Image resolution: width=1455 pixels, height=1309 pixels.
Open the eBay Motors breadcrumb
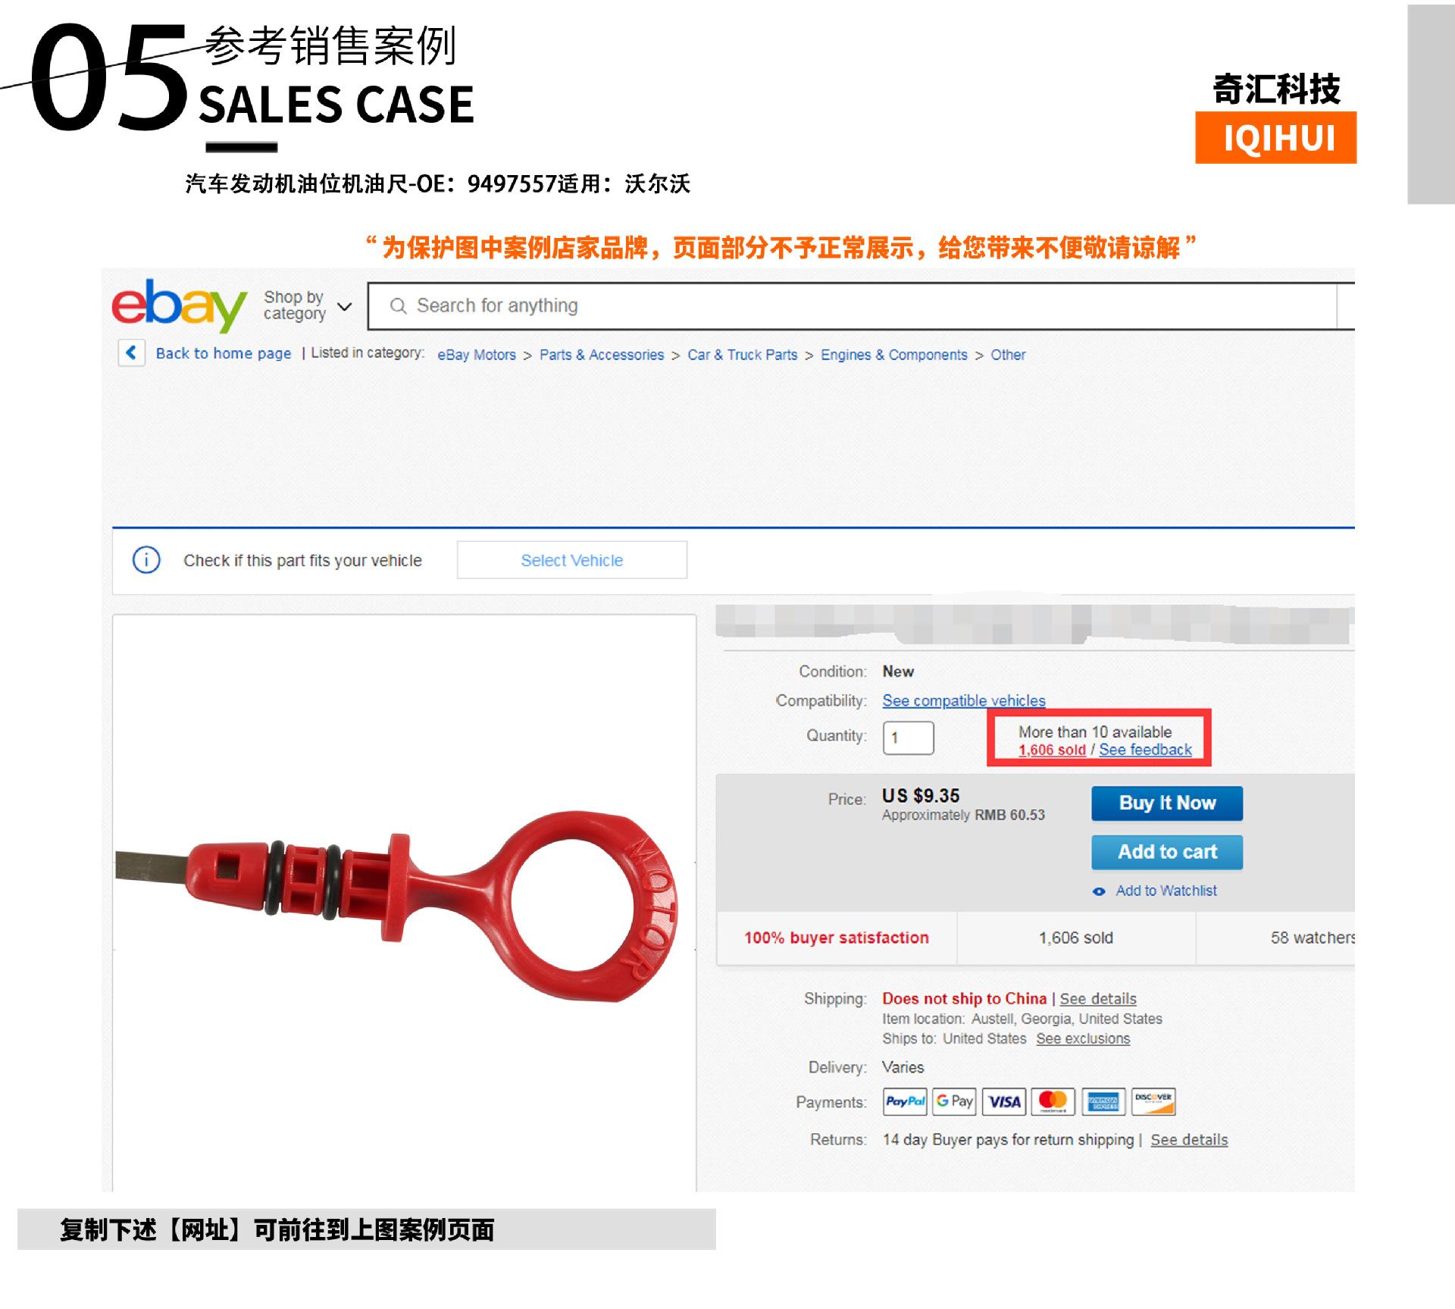(477, 355)
